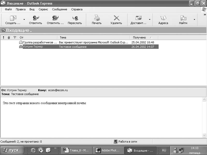Image resolution: width=207 pixels, height=155 pixels.
Task: Open the Входящие folder dropdown
Action: tap(31, 31)
